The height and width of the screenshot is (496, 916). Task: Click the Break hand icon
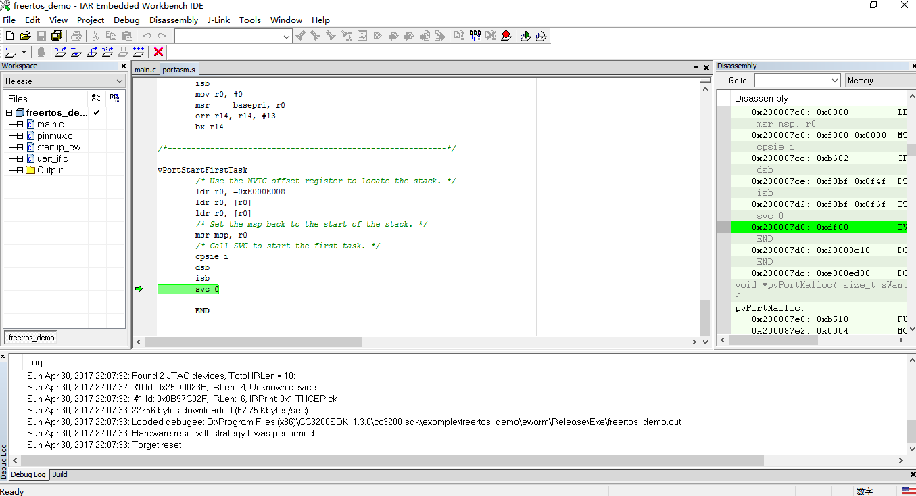pyautogui.click(x=41, y=52)
